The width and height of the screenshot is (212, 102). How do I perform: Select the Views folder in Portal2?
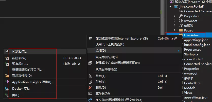click(x=188, y=93)
